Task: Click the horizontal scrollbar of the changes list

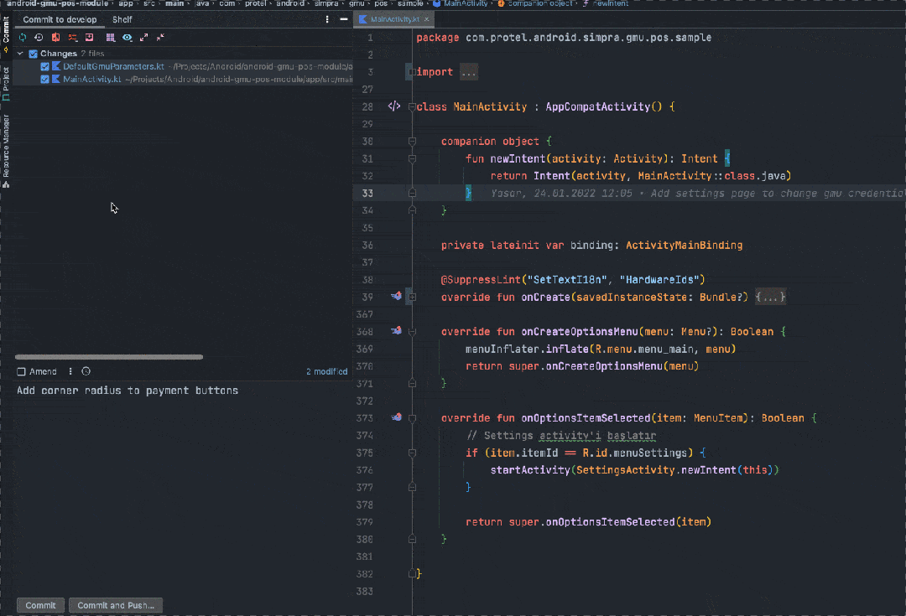Action: (108, 357)
